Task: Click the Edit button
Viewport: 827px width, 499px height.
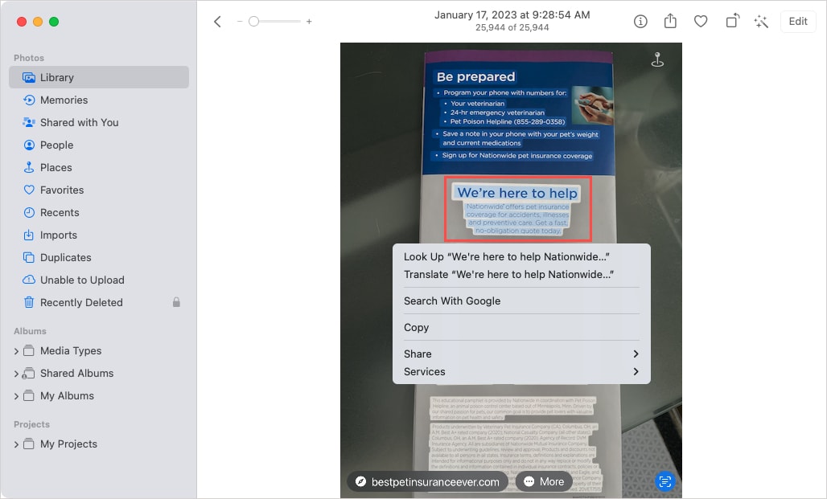Action: (x=797, y=22)
